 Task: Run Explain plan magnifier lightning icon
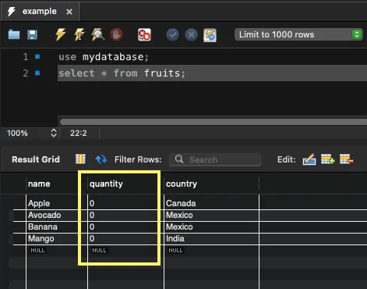[98, 34]
